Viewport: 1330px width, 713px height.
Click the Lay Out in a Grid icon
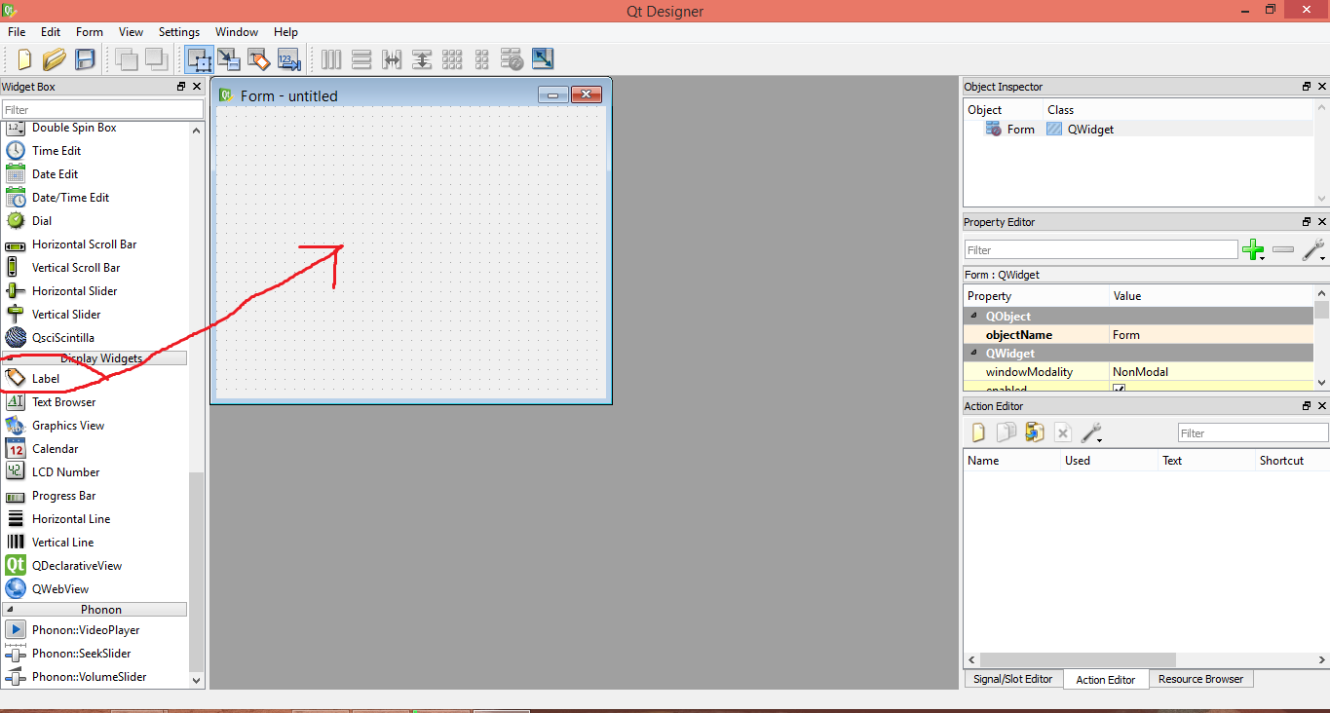pyautogui.click(x=453, y=59)
